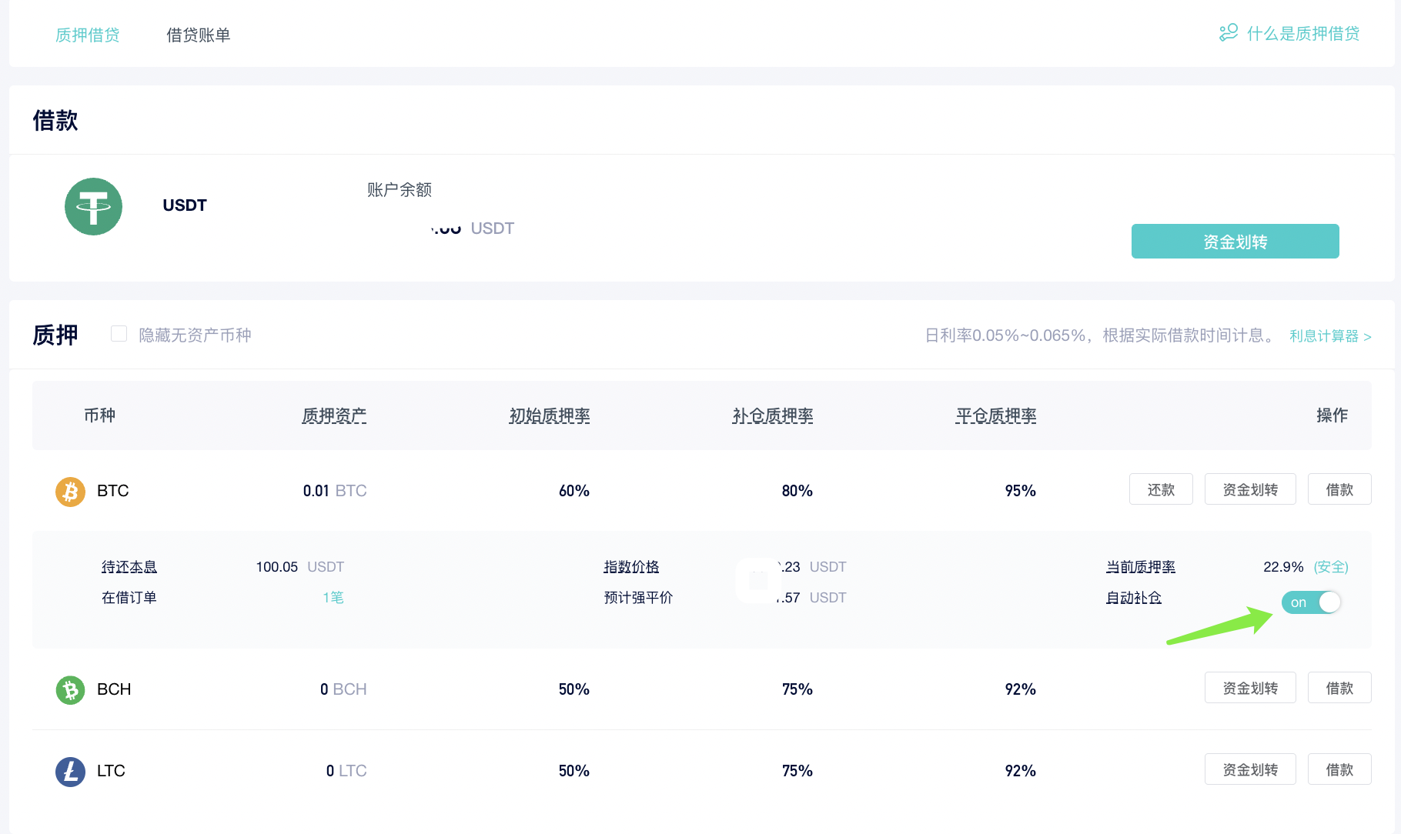Click the 50% initial rate for BCH

point(574,689)
